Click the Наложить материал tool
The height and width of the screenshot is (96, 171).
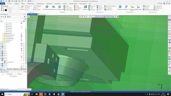[x=110, y=6]
